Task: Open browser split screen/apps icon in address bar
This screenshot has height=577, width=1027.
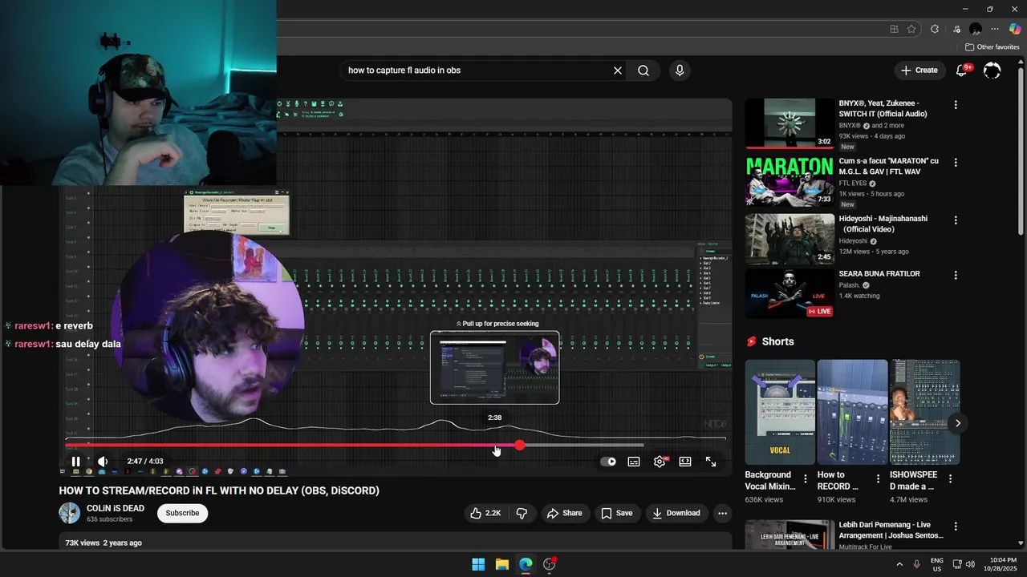Action: pos(894,29)
